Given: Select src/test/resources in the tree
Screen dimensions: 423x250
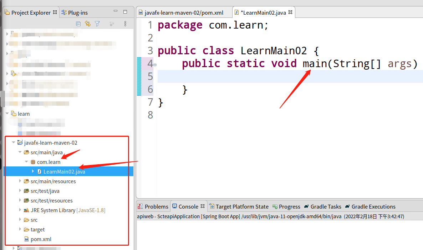Looking at the screenshot, I should 51,201.
